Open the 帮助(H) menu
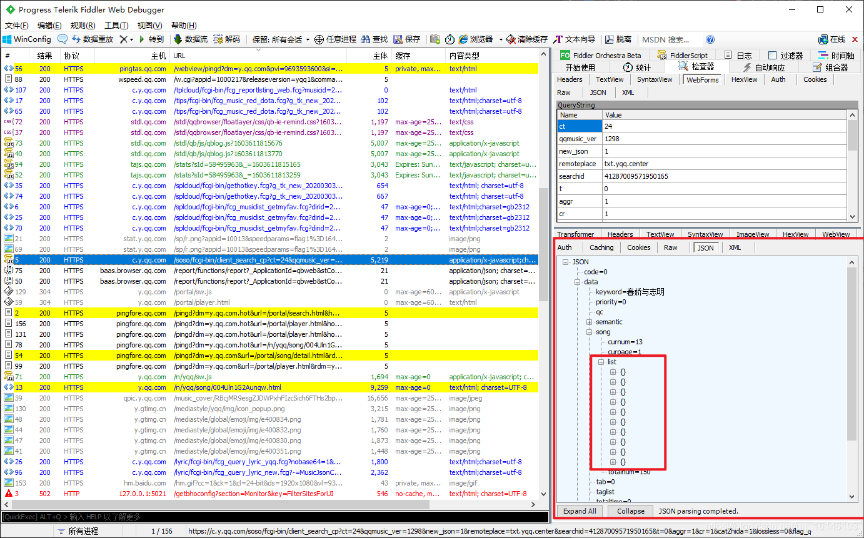Image resolution: width=864 pixels, height=538 pixels. pyautogui.click(x=183, y=26)
